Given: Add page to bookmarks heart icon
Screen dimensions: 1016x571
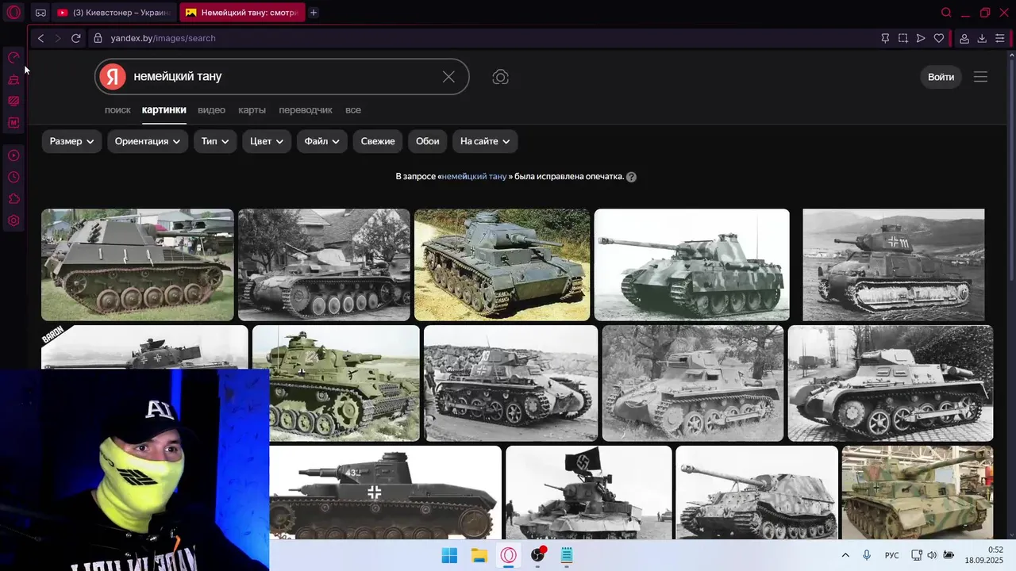Looking at the screenshot, I should click(x=939, y=38).
